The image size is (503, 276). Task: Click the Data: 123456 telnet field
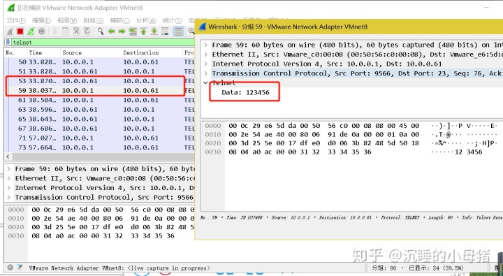point(245,93)
